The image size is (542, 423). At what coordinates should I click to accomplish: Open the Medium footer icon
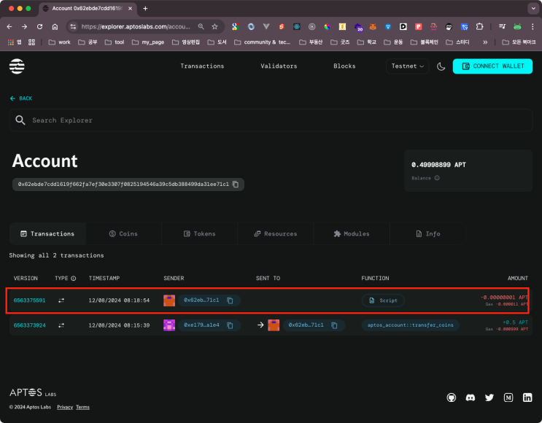pyautogui.click(x=508, y=397)
